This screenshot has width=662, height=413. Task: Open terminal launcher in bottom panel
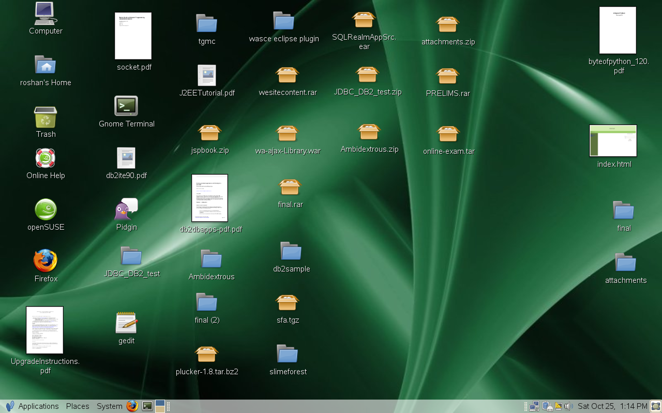tap(147, 406)
